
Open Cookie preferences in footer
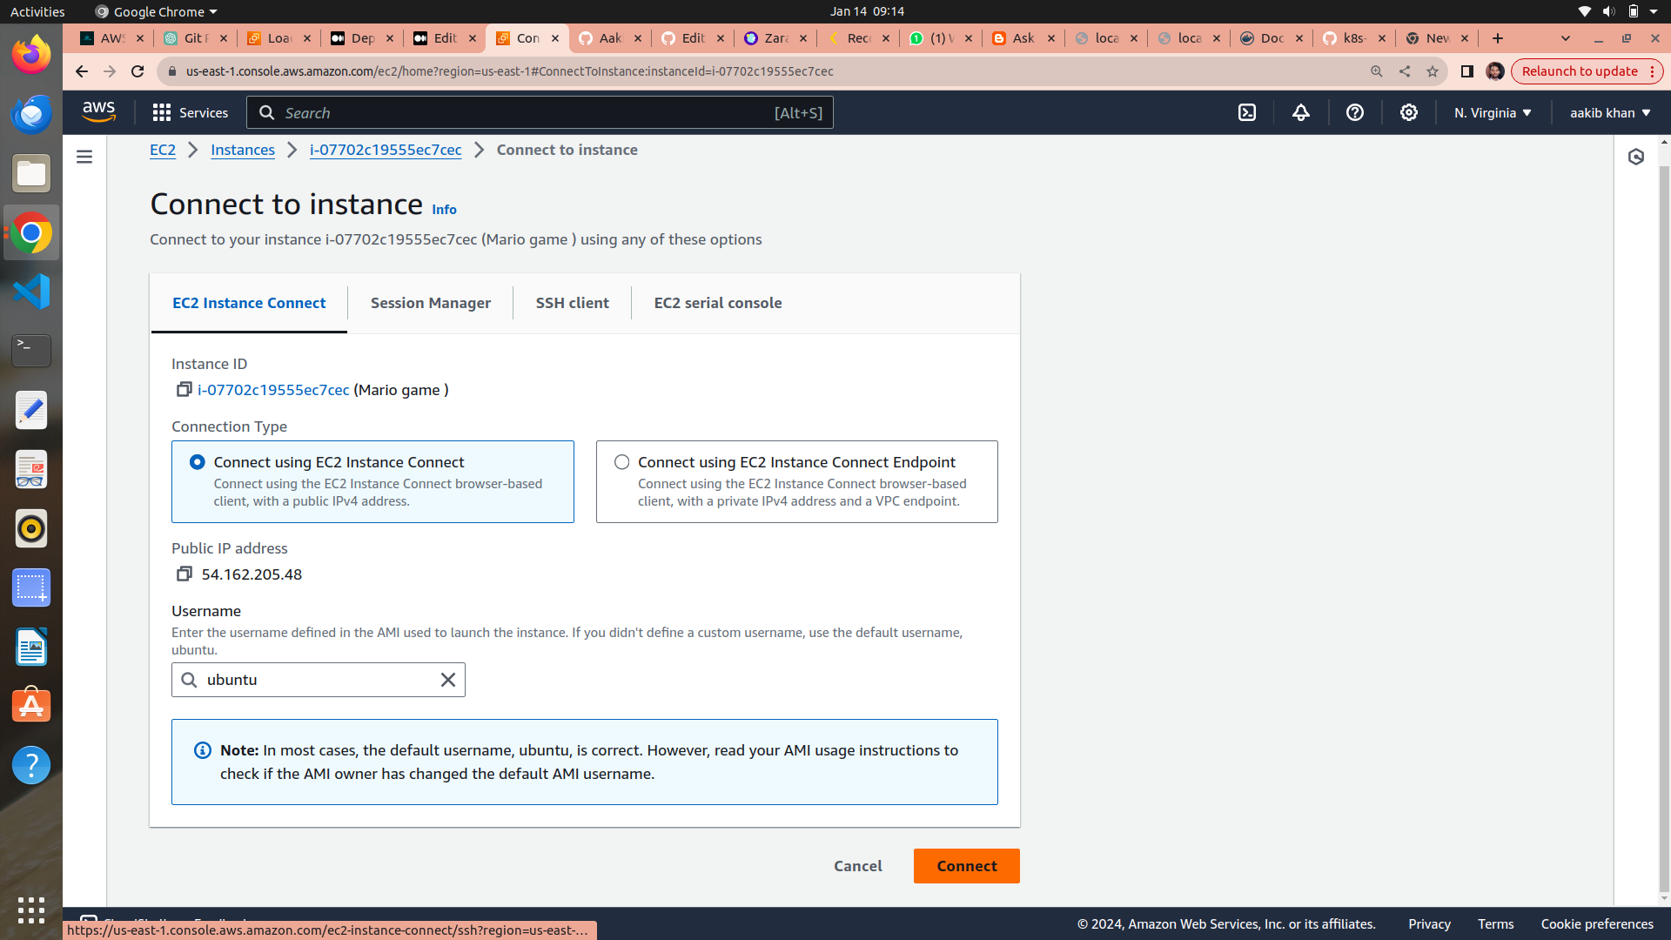[1597, 924]
